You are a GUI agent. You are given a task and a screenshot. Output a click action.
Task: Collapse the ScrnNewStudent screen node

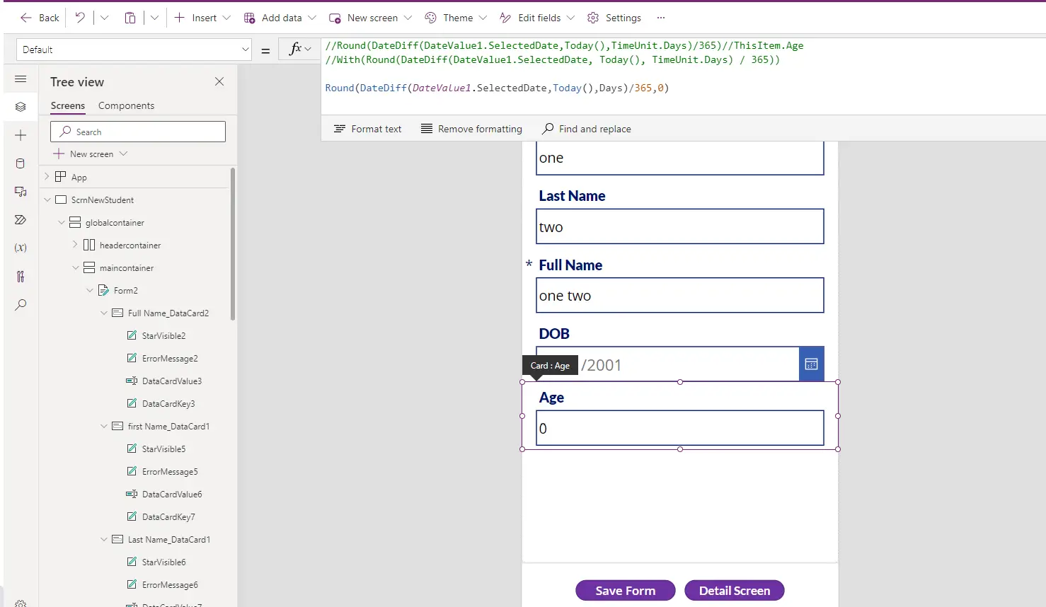coord(47,200)
